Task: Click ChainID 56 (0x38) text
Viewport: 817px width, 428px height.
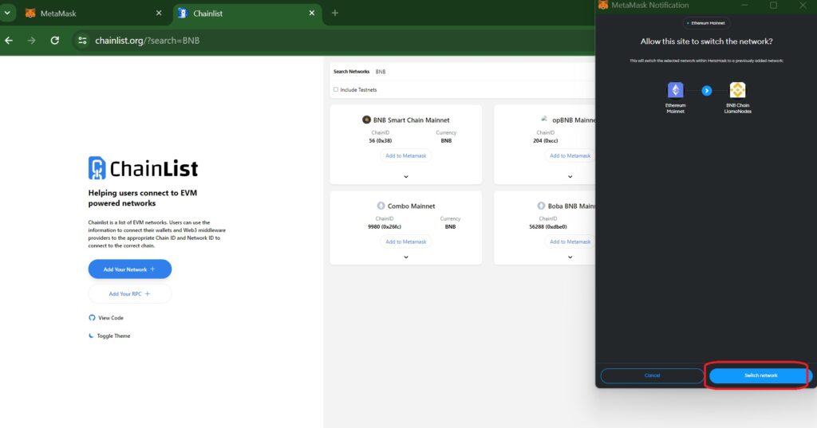Action: (380, 140)
